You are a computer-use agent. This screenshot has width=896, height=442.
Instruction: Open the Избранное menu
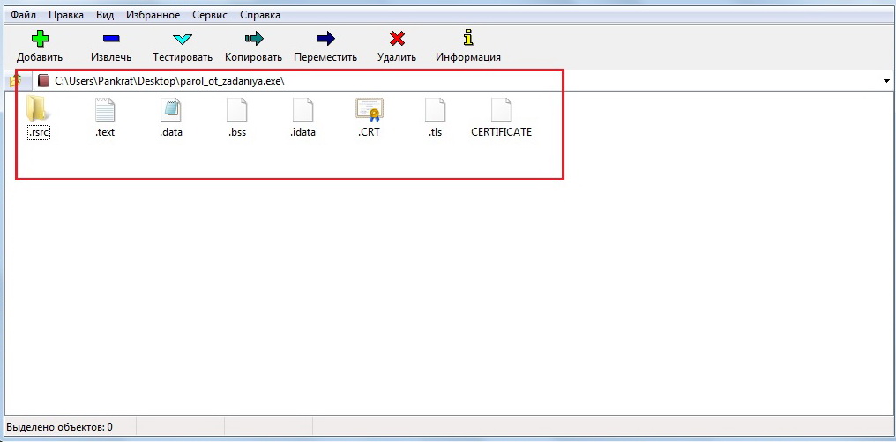click(153, 15)
